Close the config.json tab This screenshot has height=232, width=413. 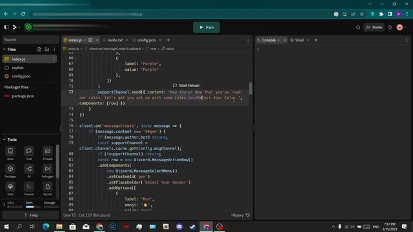[x=160, y=40]
